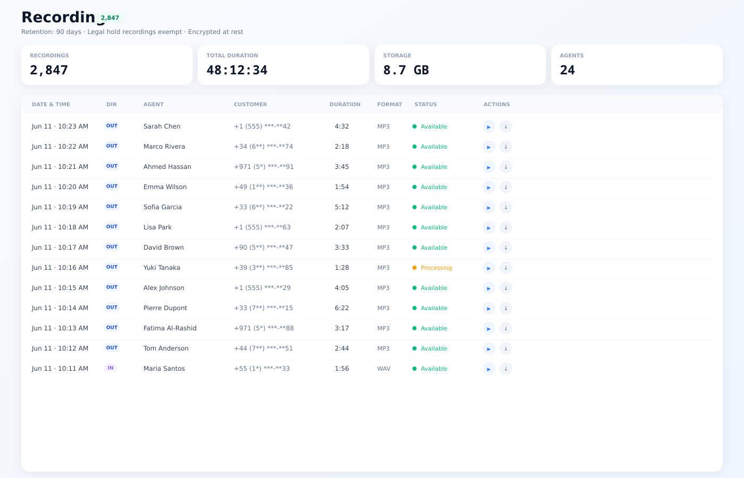The height and width of the screenshot is (478, 744).
Task: Open the Alex Johnson recording row
Action: [372, 288]
